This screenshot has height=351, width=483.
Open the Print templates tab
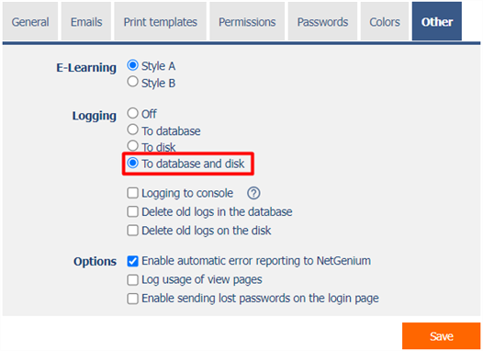coord(160,21)
